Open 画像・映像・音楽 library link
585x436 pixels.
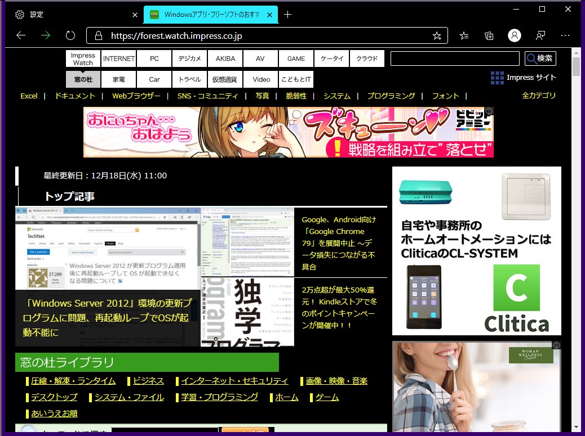coord(336,381)
